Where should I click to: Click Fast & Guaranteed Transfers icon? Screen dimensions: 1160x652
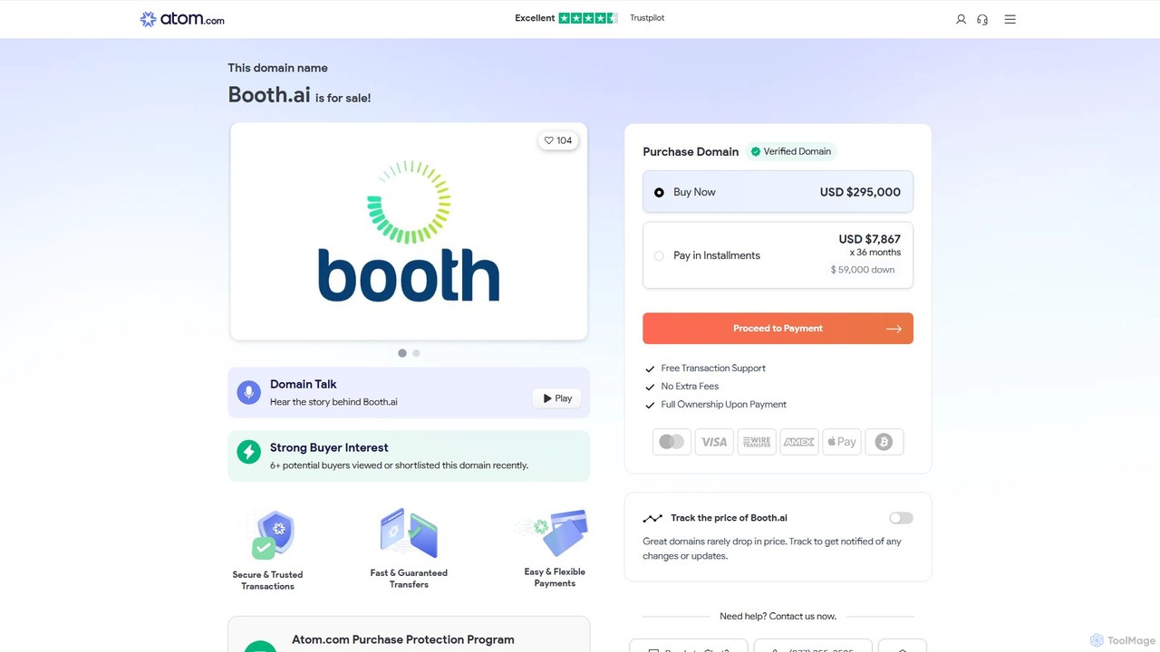(409, 533)
